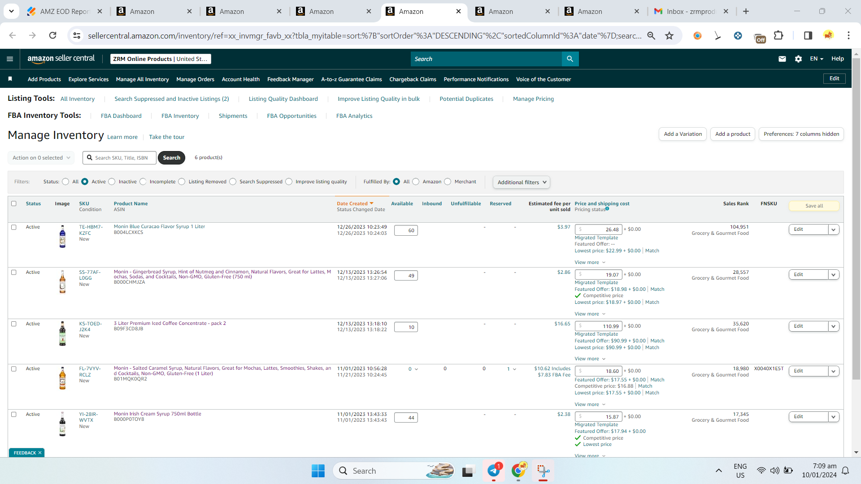Click the bookmark flag icon in the favorites bar
Viewport: 861px width, 484px height.
(10, 79)
